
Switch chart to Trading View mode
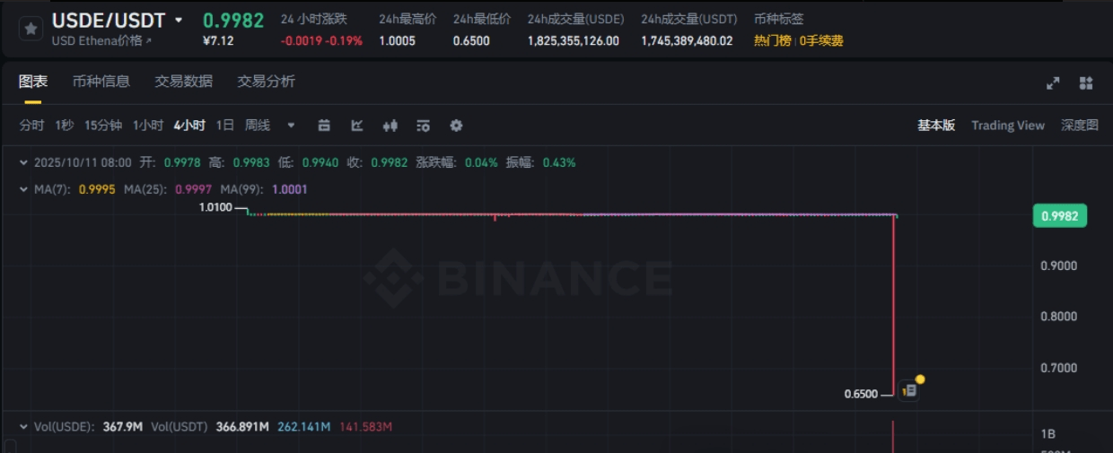pyautogui.click(x=1007, y=126)
